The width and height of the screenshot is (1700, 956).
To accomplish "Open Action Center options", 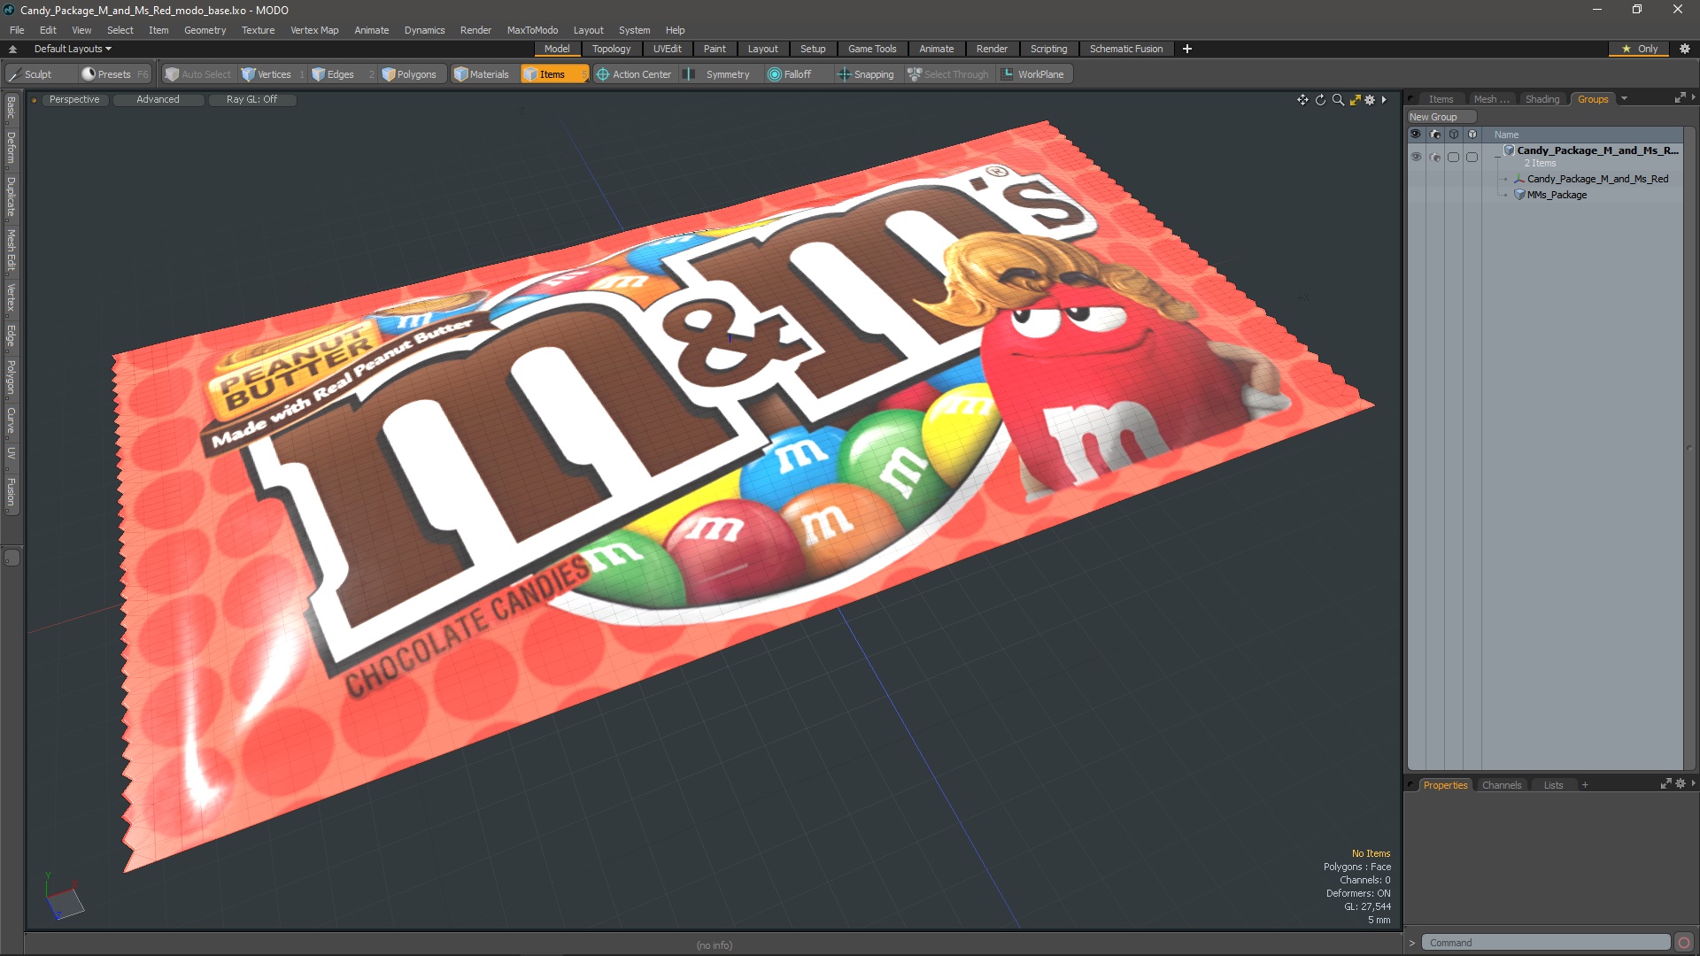I will (635, 74).
